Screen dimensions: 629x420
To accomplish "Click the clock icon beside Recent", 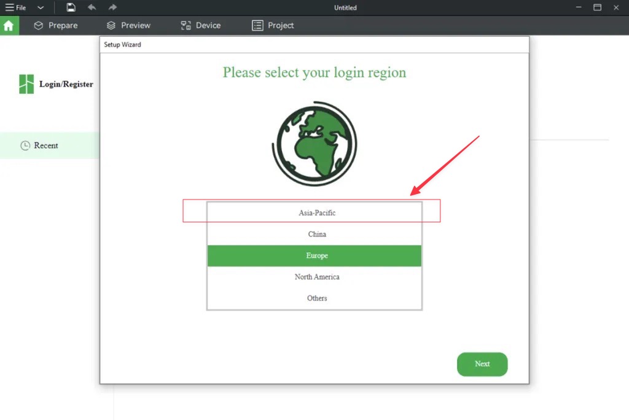I will [25, 146].
